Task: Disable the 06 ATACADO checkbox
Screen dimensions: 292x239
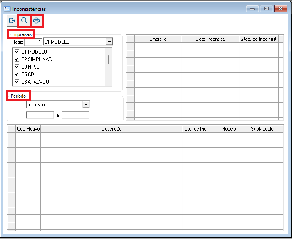Action: click(x=17, y=81)
